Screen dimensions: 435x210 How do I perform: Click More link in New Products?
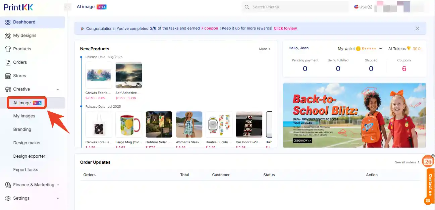pyautogui.click(x=265, y=49)
